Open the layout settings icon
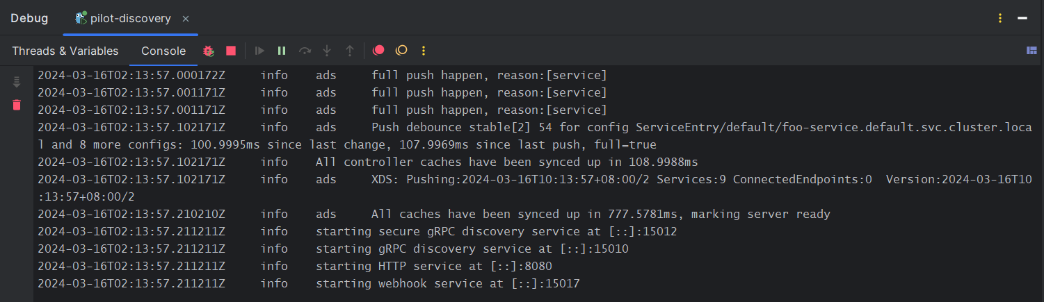The height and width of the screenshot is (302, 1044). (1031, 51)
